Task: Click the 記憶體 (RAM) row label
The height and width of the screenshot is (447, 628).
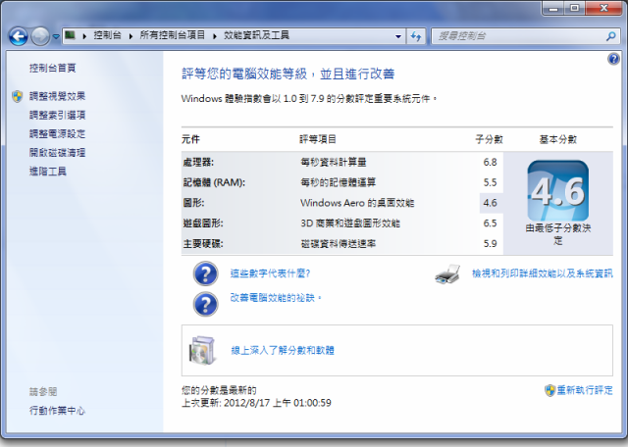Action: [214, 182]
